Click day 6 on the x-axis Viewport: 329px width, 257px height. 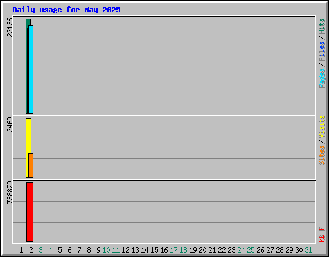tap(69, 250)
